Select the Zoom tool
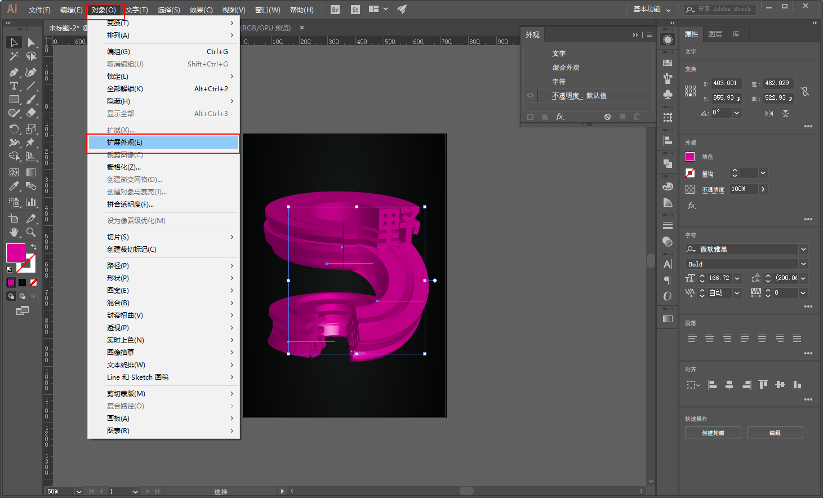The width and height of the screenshot is (823, 498). (31, 232)
